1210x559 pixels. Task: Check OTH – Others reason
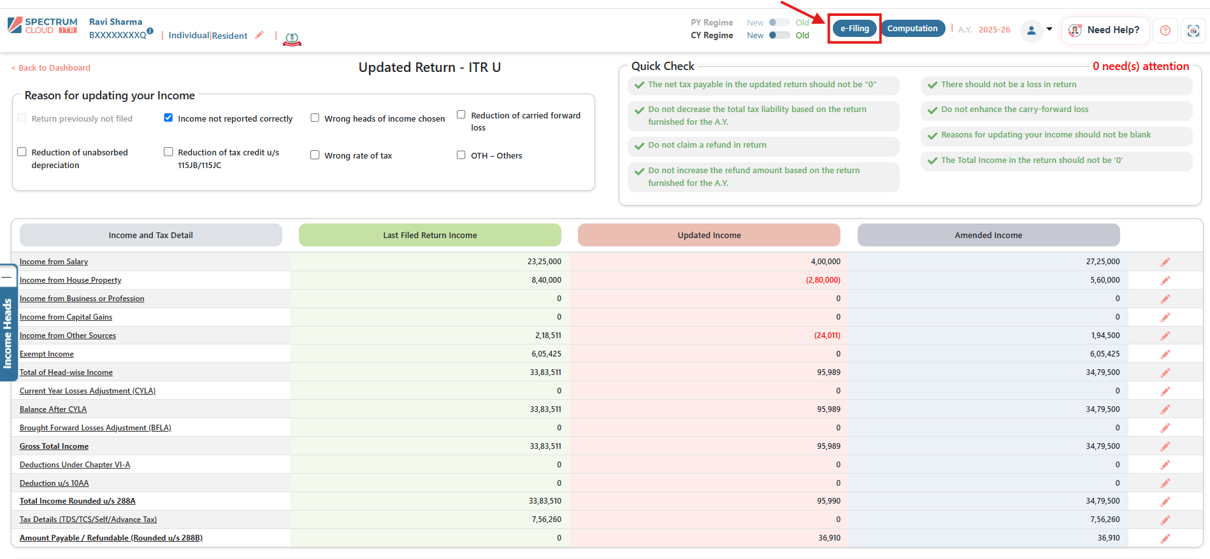click(x=461, y=155)
